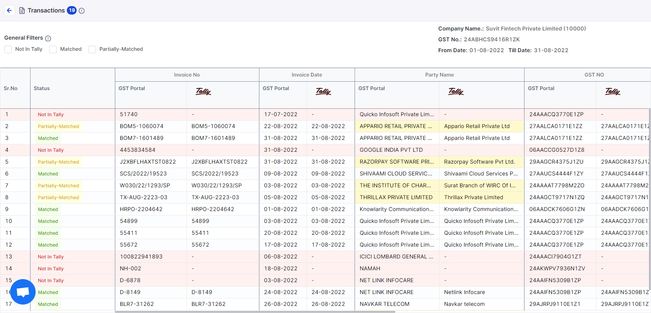651x313 pixels.
Task: Click the General Filters info icon
Action: click(x=48, y=38)
